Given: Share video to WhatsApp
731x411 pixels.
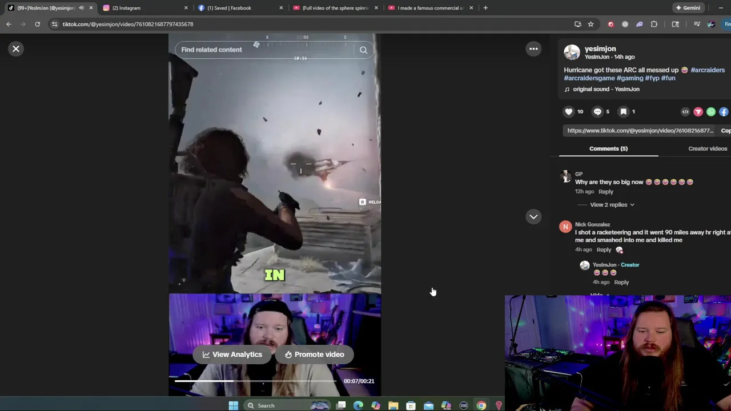Looking at the screenshot, I should [x=711, y=112].
